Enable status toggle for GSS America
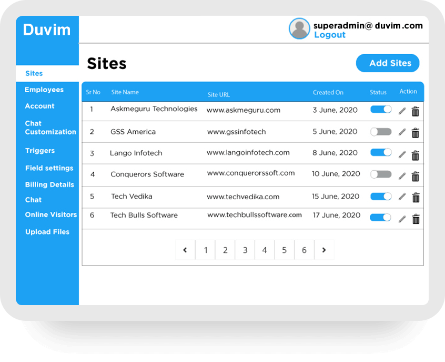 [x=381, y=132]
